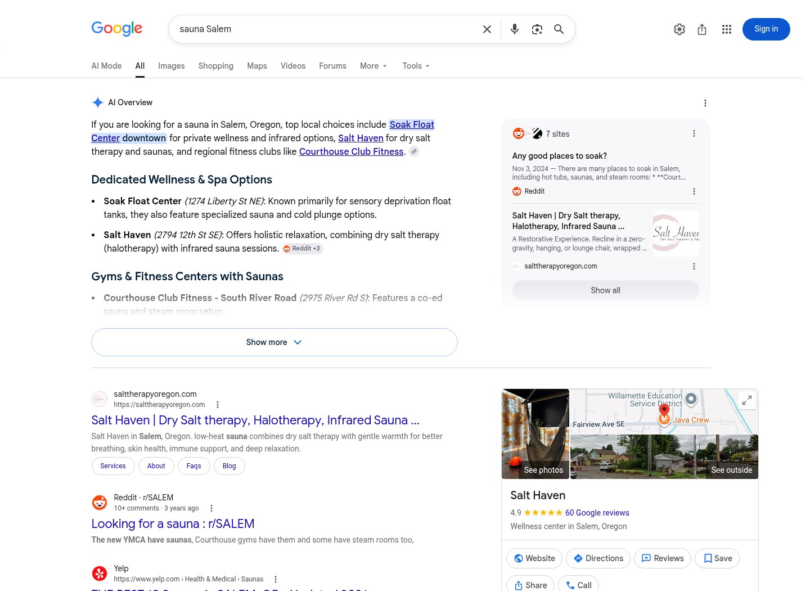This screenshot has width=810, height=591.
Task: Switch to Images tab
Action: pyautogui.click(x=172, y=66)
